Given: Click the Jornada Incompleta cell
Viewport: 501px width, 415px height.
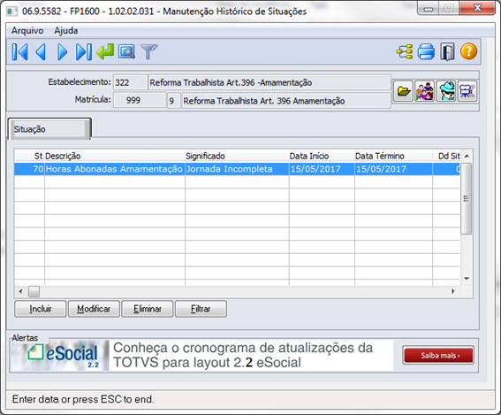Looking at the screenshot, I should click(237, 169).
